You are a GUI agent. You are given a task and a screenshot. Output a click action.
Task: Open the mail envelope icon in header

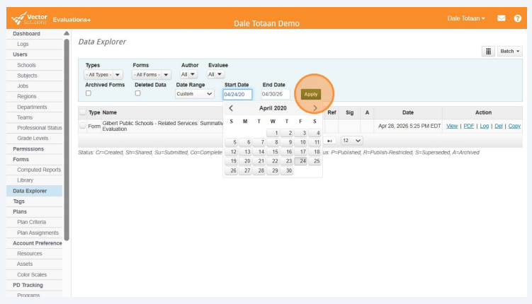(x=501, y=18)
